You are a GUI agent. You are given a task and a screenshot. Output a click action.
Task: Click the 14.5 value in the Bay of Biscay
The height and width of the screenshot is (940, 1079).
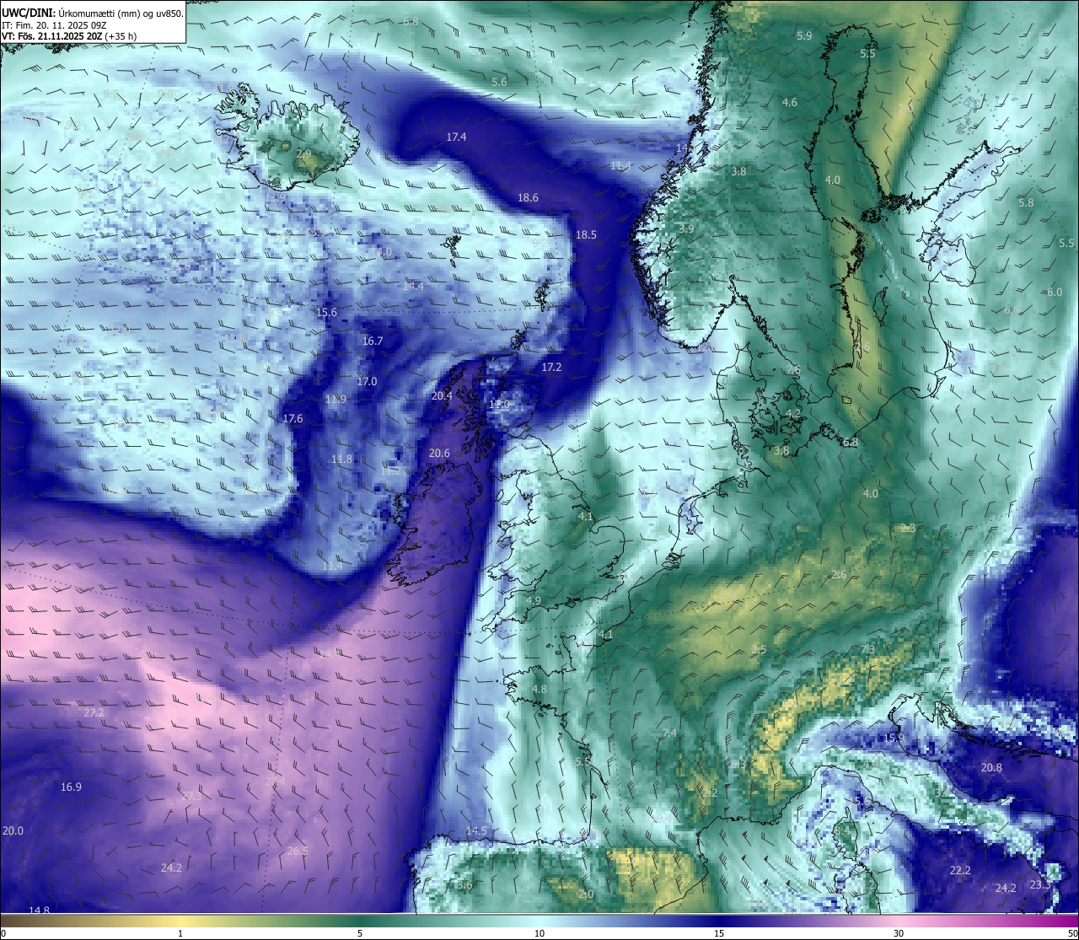(476, 830)
